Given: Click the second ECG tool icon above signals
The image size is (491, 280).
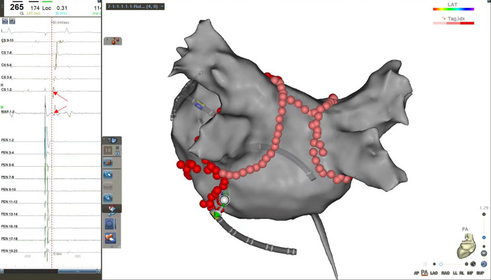Looking at the screenshot, I should pyautogui.click(x=13, y=22).
